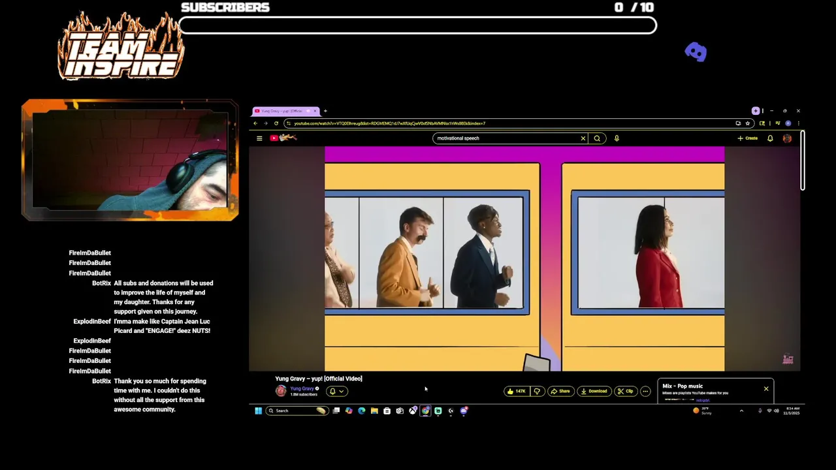
Task: Clear the search box with X
Action: (x=583, y=138)
